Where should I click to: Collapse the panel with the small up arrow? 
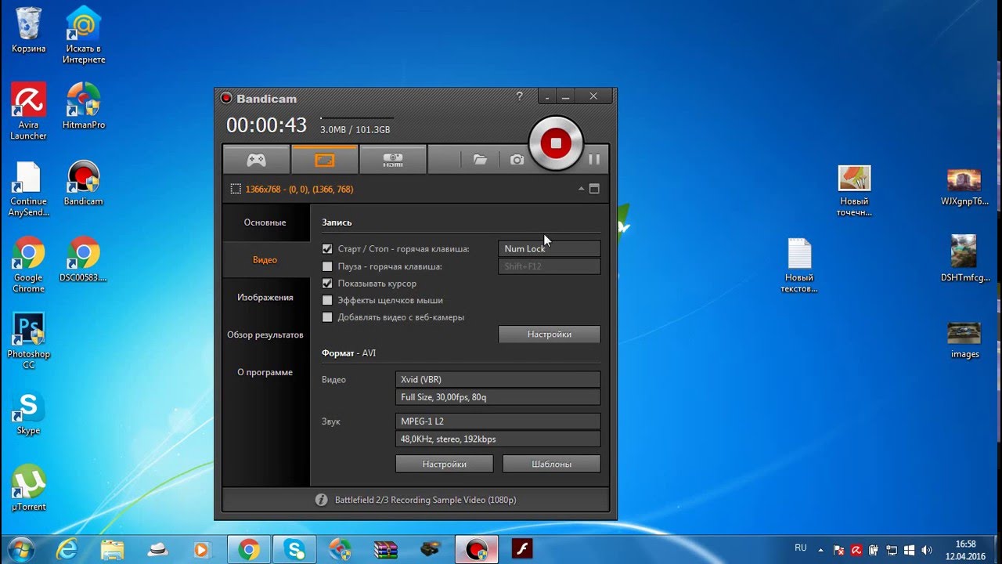pyautogui.click(x=581, y=189)
